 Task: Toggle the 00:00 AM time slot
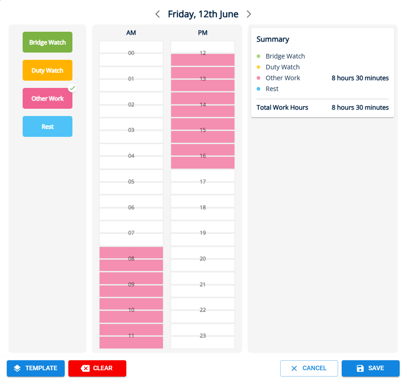click(131, 47)
